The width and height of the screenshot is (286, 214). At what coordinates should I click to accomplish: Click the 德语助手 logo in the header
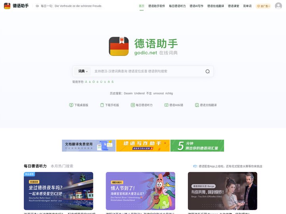[16, 6]
